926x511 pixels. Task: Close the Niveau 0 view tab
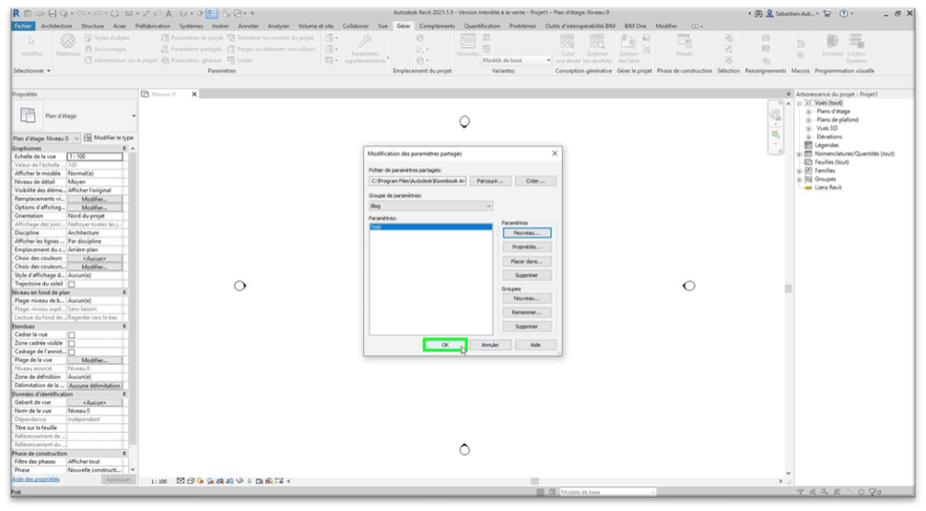[x=194, y=95]
